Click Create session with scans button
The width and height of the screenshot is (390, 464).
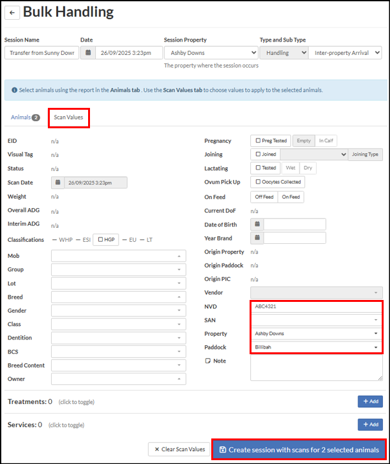[299, 449]
